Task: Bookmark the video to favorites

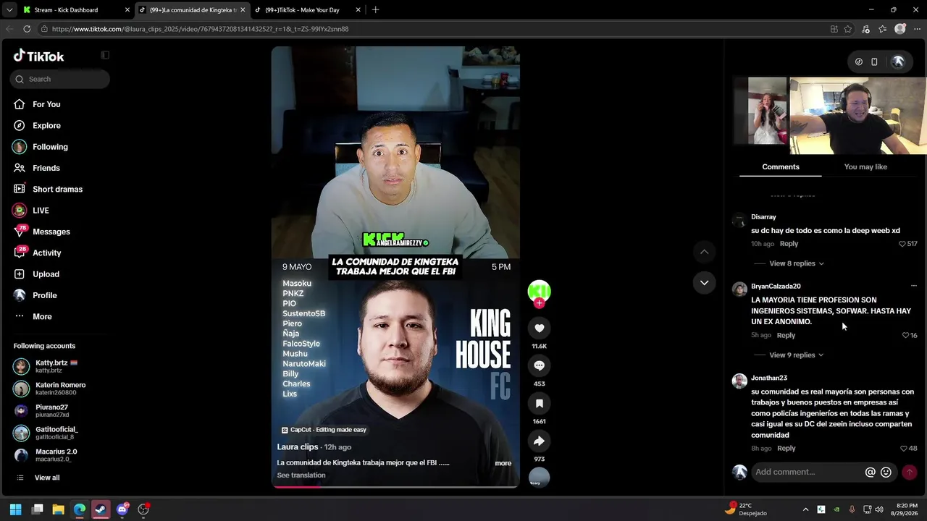Action: (539, 403)
